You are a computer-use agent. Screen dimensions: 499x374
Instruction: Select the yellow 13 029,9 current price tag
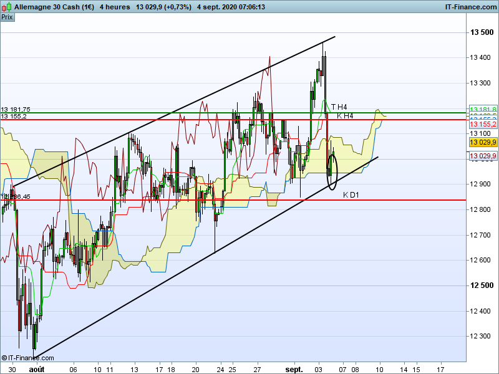point(483,142)
